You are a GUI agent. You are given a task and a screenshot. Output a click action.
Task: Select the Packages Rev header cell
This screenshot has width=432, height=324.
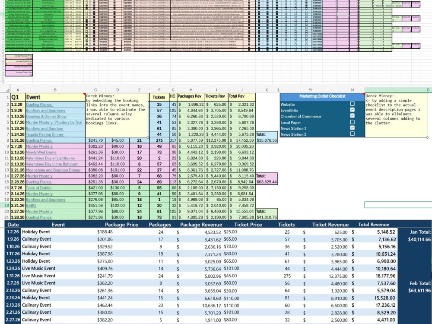point(191,97)
